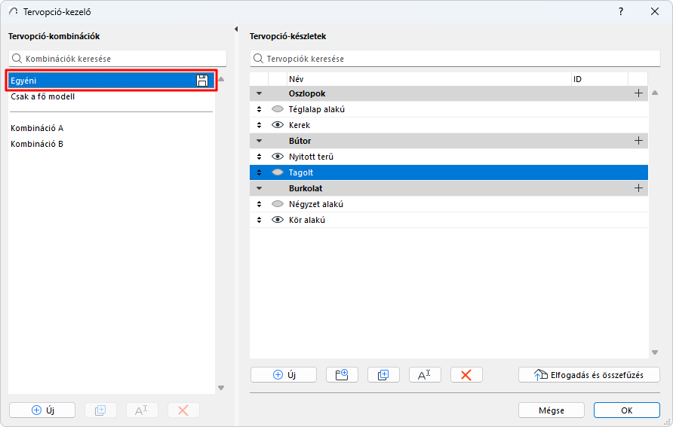Click option sets list scroll down arrow
Screen dimensions: 673x427
(655, 352)
